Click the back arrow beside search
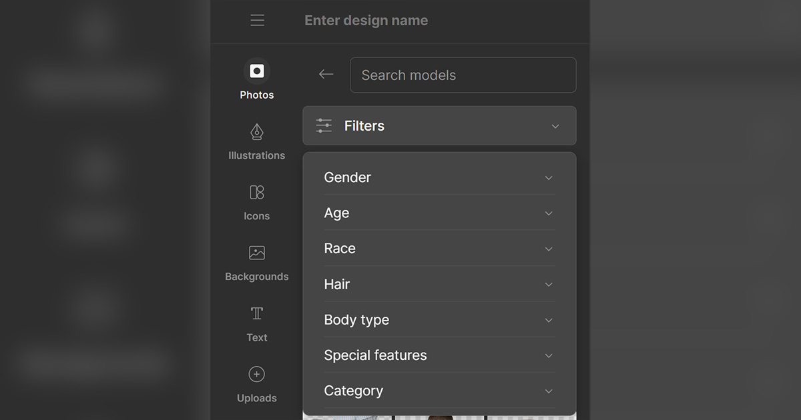Image resolution: width=801 pixels, height=420 pixels. (x=326, y=75)
